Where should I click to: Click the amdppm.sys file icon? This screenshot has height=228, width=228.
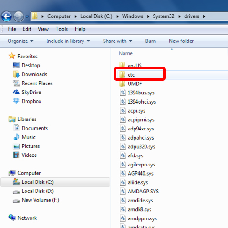[123, 218]
